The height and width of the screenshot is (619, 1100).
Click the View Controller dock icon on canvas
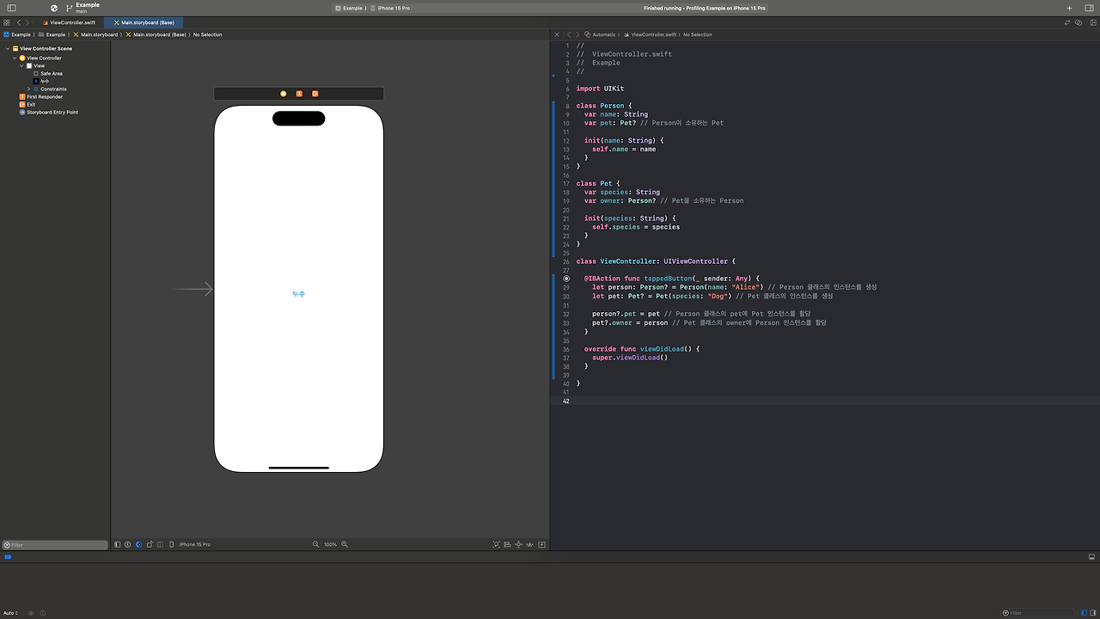click(x=284, y=94)
